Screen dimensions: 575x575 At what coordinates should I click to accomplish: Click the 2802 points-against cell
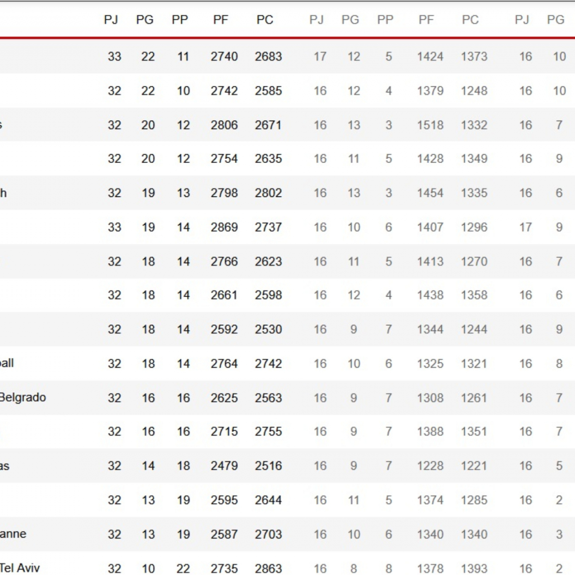(x=268, y=193)
